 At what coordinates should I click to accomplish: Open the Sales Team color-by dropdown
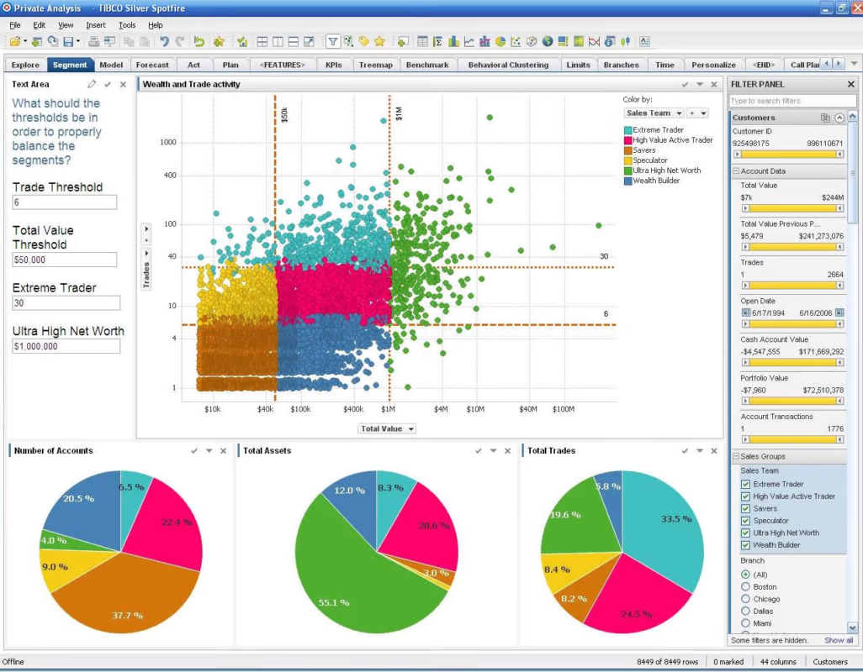click(x=654, y=113)
